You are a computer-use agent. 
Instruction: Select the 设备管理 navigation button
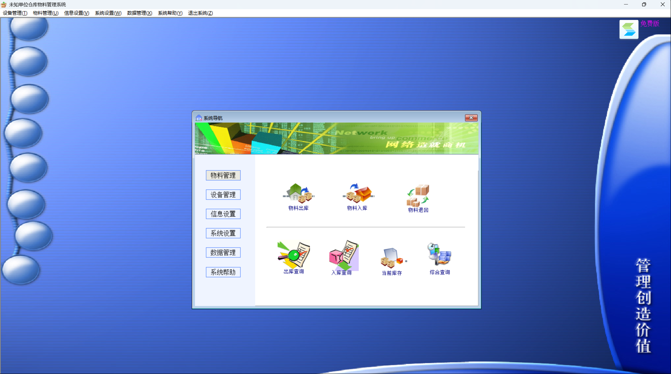tap(223, 195)
